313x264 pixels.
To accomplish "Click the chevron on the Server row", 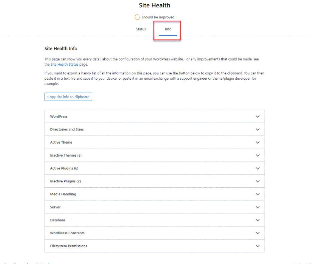I will coord(257,207).
